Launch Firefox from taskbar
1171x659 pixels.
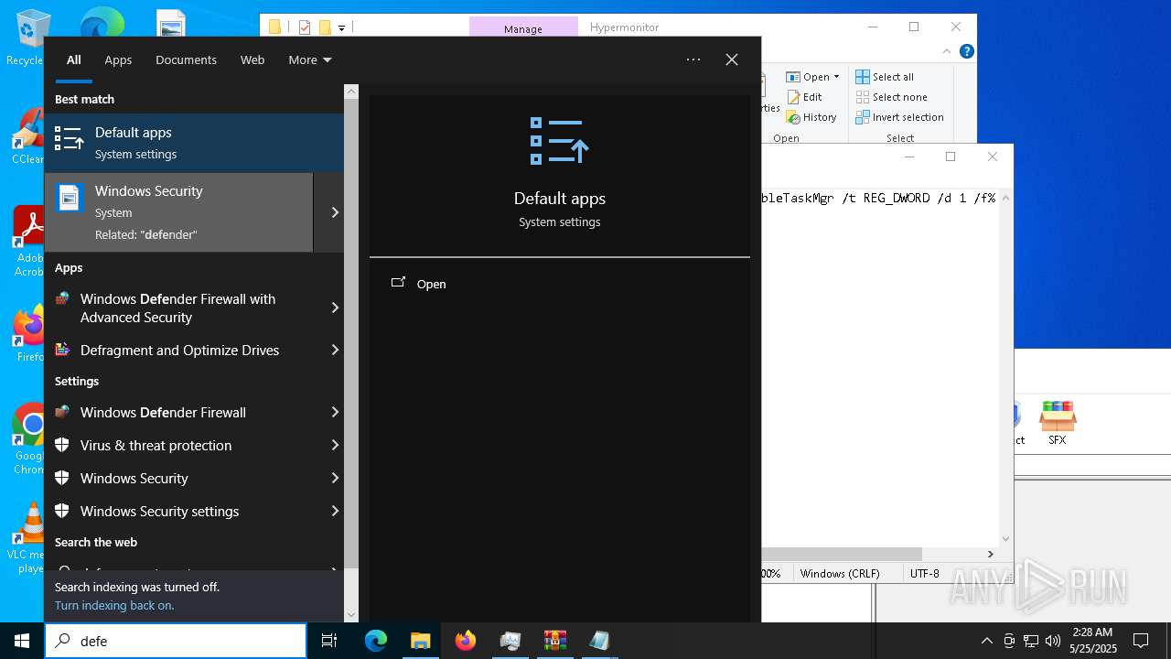click(x=466, y=641)
